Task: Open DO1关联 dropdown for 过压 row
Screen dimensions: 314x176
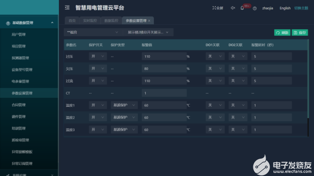Action: (215, 56)
